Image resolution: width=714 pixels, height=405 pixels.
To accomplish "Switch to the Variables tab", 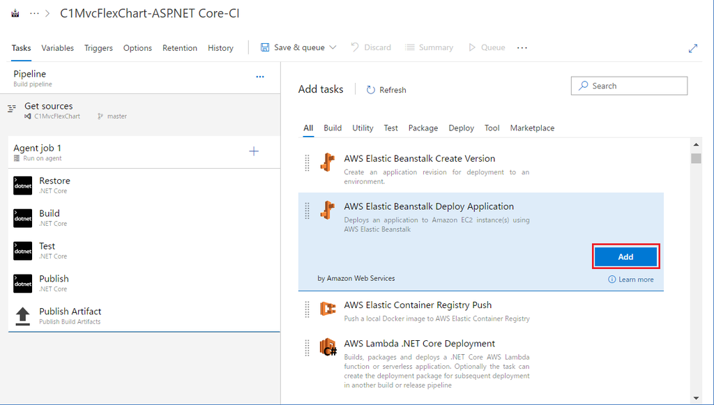I will 57,48.
